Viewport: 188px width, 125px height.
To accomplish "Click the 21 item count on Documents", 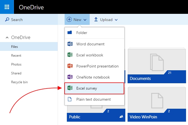I will [170, 73].
